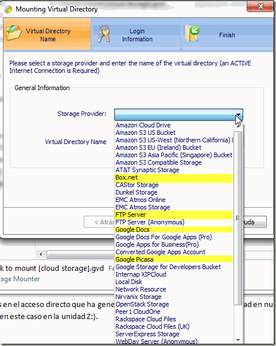This screenshot has width=276, height=346.
Task: Pick AT&T Synaptic Storage option
Action: pos(174,170)
